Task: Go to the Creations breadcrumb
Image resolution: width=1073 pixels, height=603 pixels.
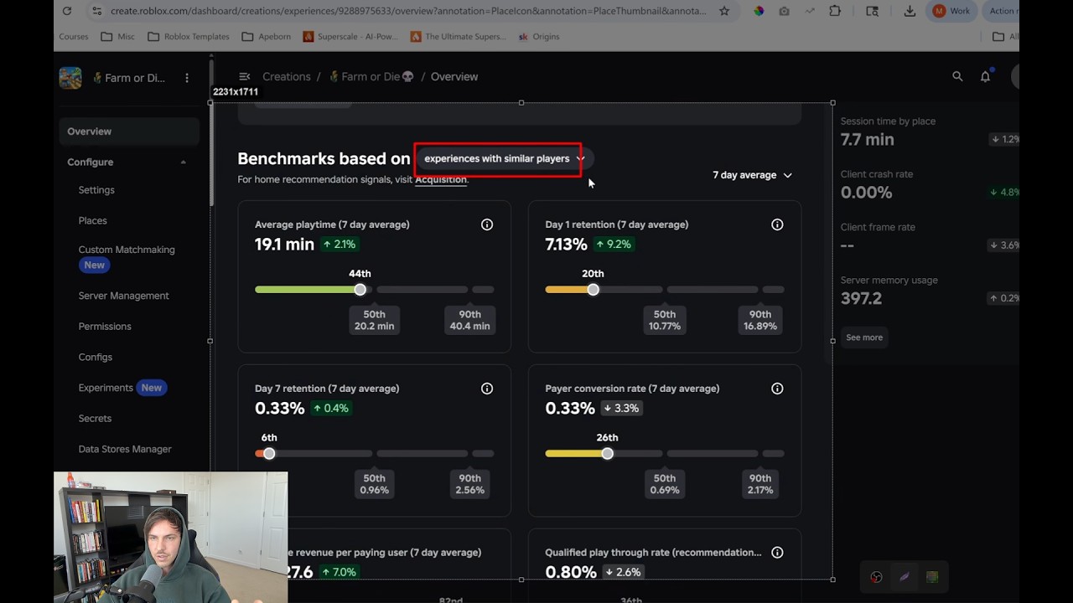Action: pyautogui.click(x=287, y=76)
